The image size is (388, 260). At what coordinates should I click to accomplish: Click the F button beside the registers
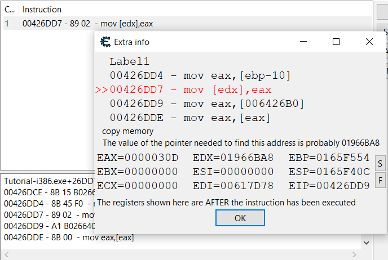click(380, 181)
